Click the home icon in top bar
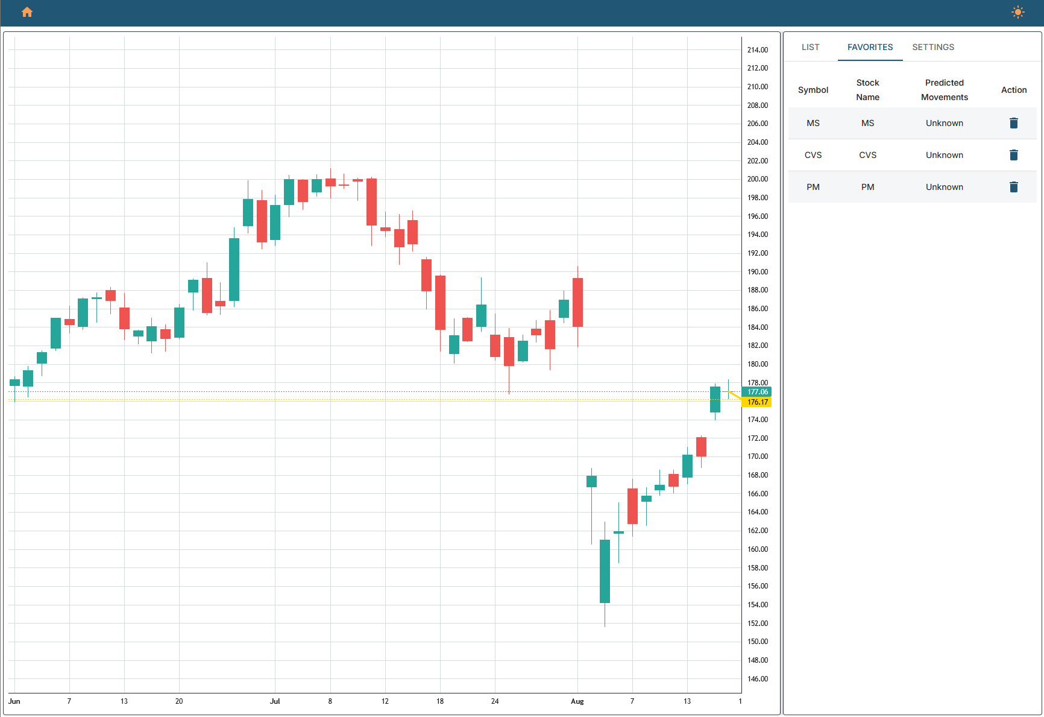The image size is (1044, 717). click(x=27, y=12)
